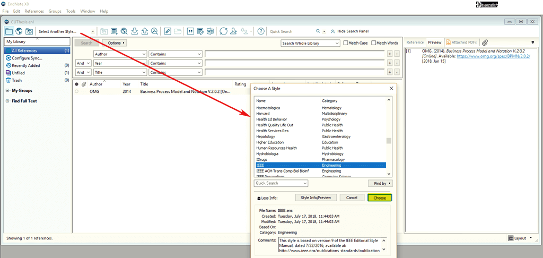Viewport: 543px width, 258px height.
Task: Open the And operator dropdown for Year row
Action: [x=83, y=64]
